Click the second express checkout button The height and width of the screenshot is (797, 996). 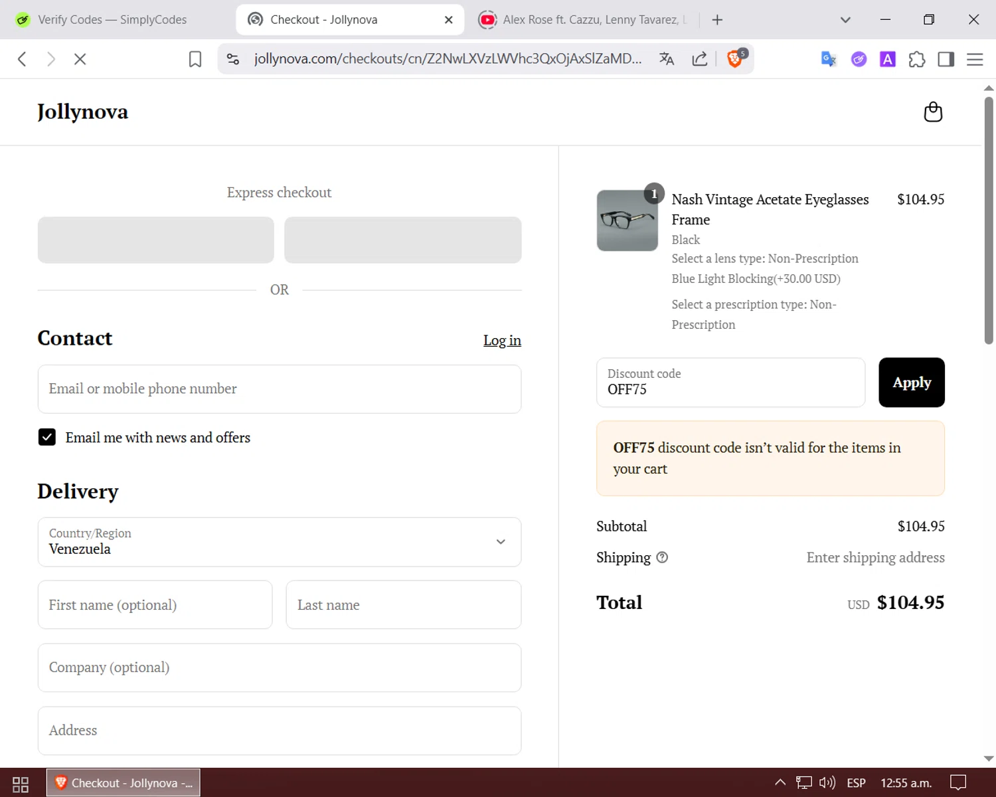(403, 240)
